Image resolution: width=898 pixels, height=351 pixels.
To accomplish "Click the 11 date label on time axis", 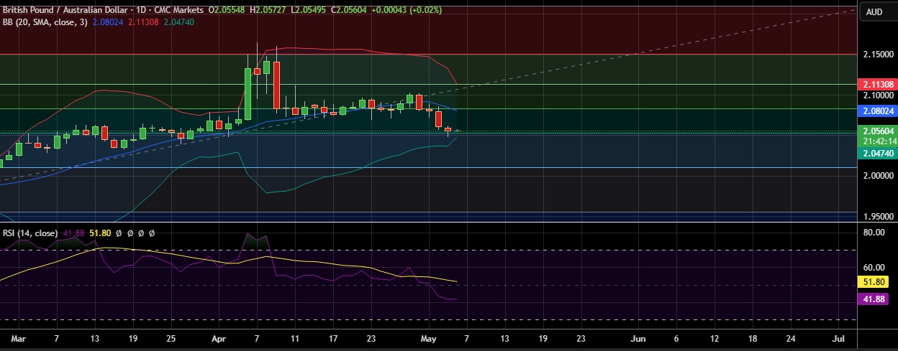I will click(x=295, y=337).
